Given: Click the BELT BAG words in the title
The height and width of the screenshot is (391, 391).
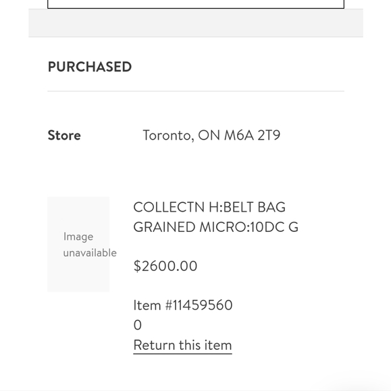Looking at the screenshot, I should click(x=255, y=207).
